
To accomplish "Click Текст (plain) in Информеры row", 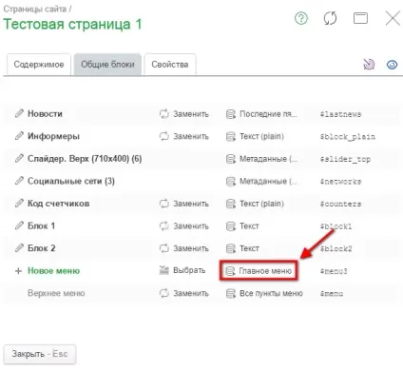I will point(261,136).
